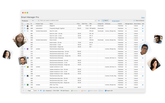Toggle select-all checkbox in table header

22,24
